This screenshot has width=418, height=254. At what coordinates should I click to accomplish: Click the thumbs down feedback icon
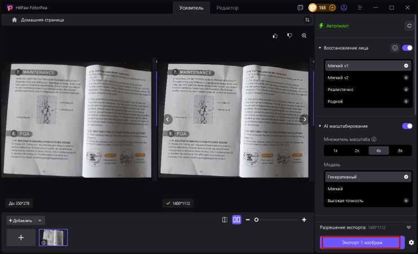click(290, 36)
